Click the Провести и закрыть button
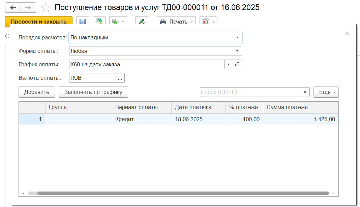The height and width of the screenshot is (207, 360). pyautogui.click(x=39, y=22)
